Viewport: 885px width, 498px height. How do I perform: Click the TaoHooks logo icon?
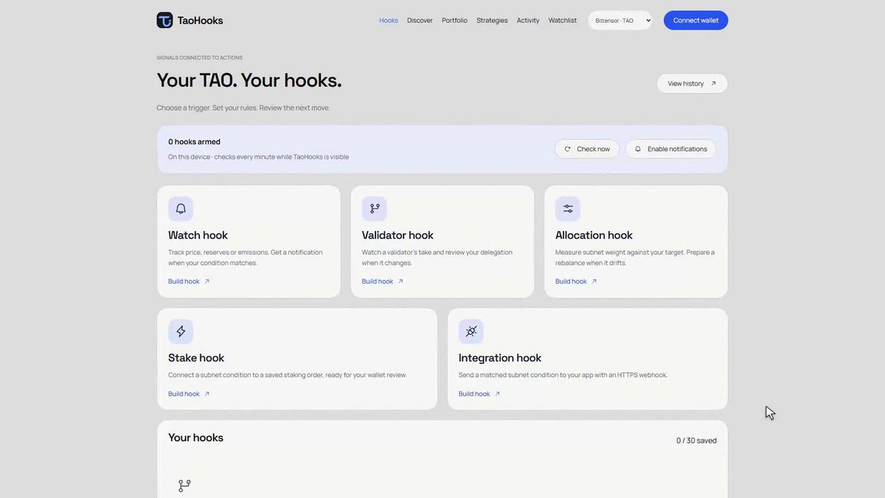pos(164,20)
